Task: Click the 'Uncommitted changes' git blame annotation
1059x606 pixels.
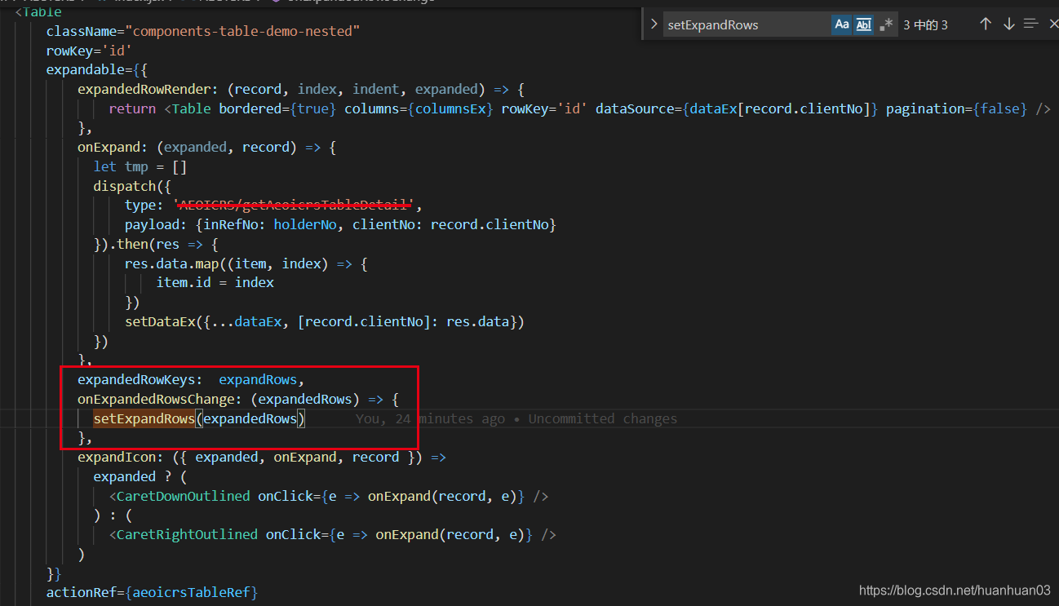Action: pos(603,419)
